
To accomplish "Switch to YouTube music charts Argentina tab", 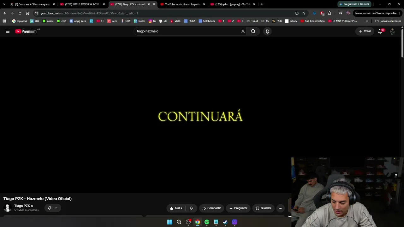I will [183, 4].
